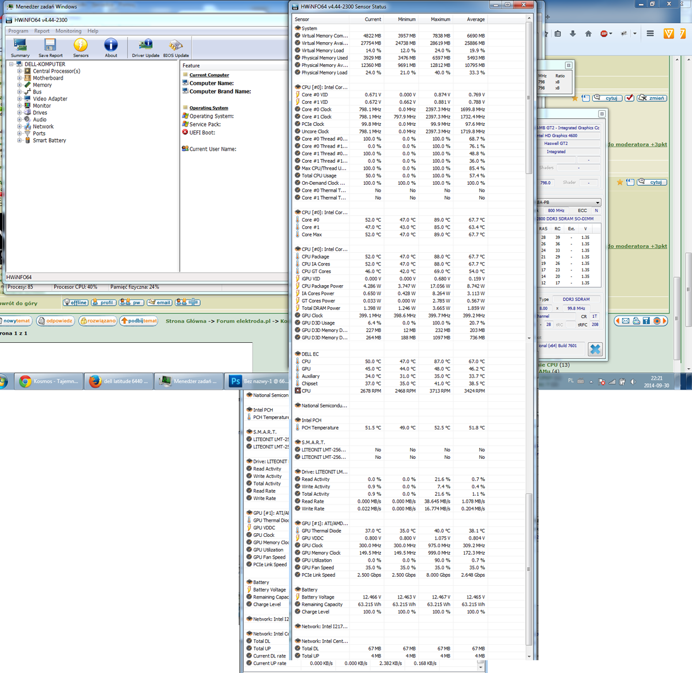This screenshot has width=692, height=673.
Task: Click the volume speaker tray icon
Action: pos(633,382)
